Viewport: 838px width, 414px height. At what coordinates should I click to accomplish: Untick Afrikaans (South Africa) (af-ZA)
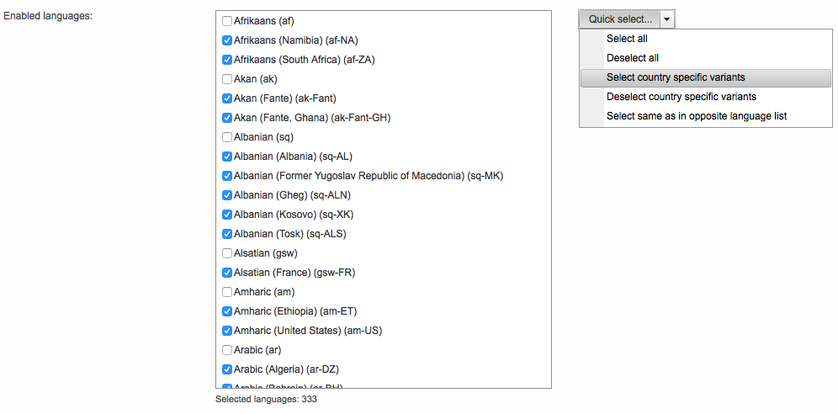pyautogui.click(x=227, y=60)
